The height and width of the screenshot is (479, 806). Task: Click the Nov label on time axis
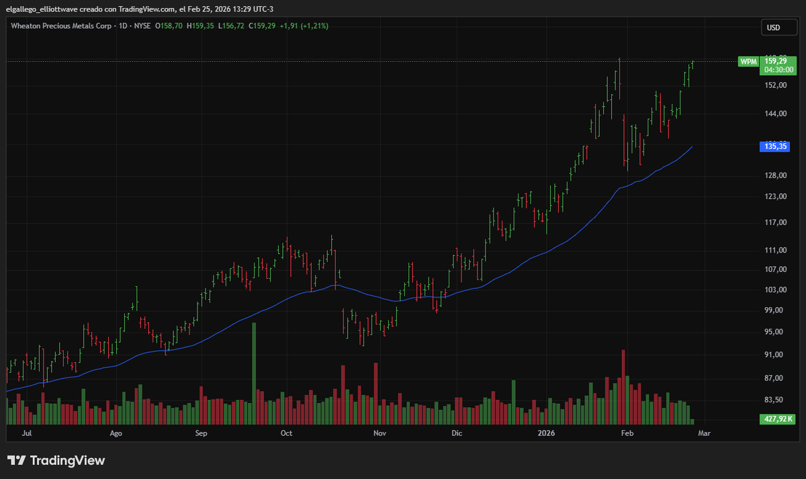coord(380,433)
